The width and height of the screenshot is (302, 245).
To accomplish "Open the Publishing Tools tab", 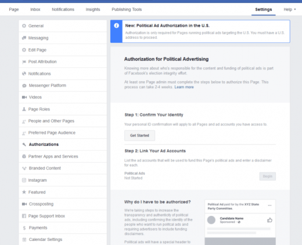I will 127,9.
